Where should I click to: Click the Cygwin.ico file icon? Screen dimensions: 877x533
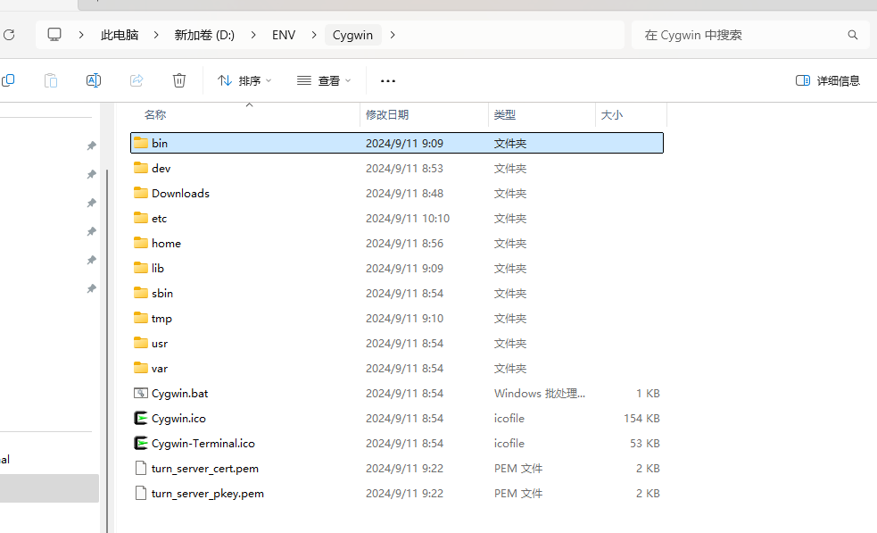[141, 418]
